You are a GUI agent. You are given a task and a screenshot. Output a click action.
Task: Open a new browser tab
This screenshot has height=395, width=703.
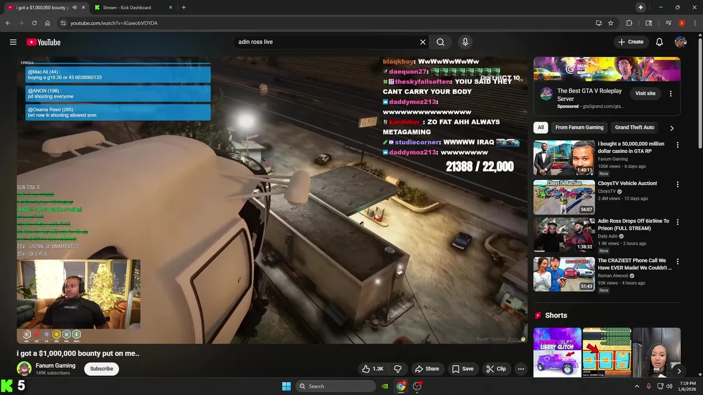pos(183,7)
